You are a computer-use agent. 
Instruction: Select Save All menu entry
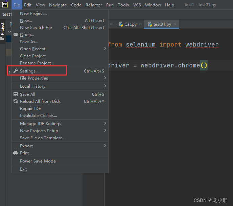point(60,94)
